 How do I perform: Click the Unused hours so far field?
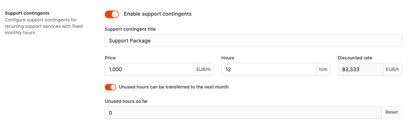click(243, 113)
